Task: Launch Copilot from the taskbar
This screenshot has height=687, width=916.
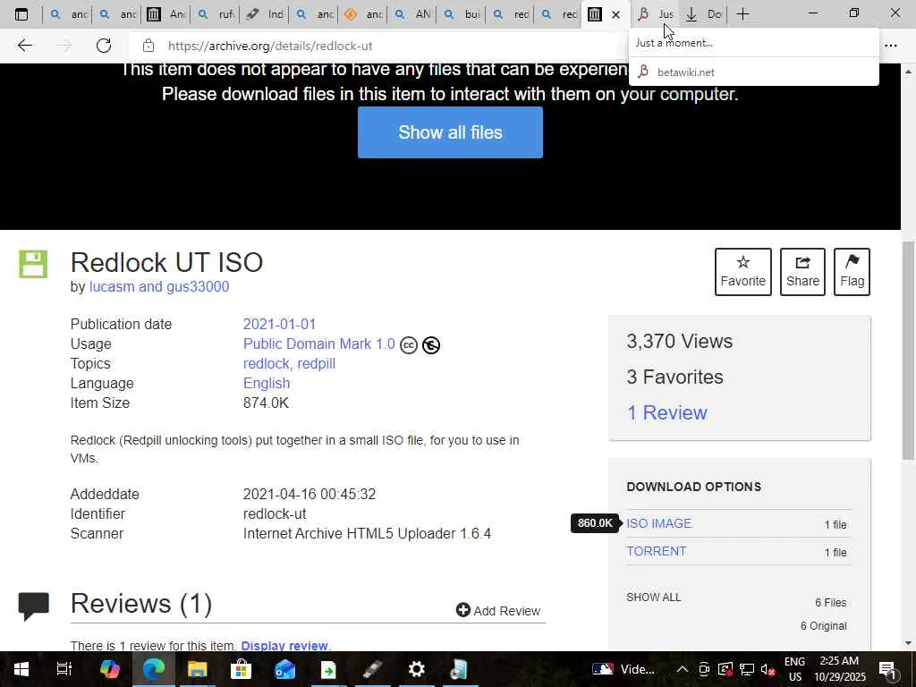Action: point(109,669)
